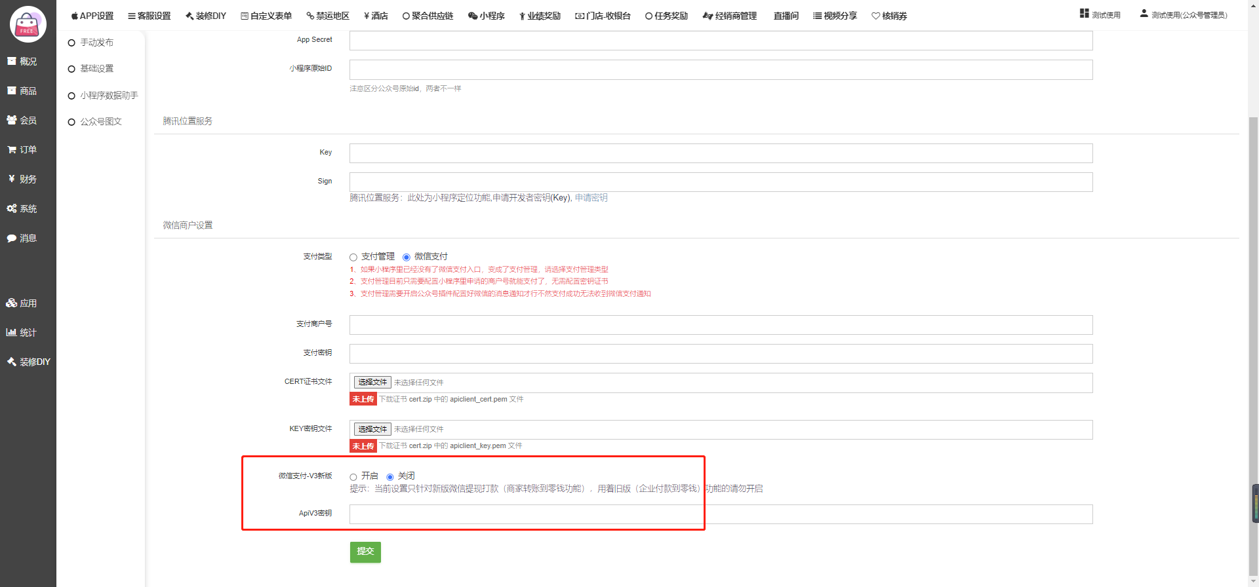
Task: Click the green 提交 submit button
Action: [x=365, y=552]
